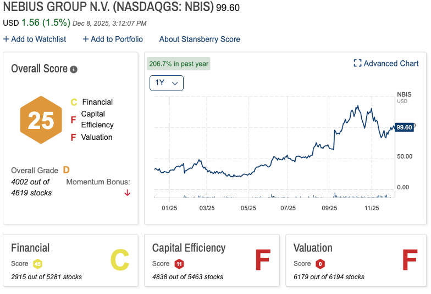431x294 pixels.
Task: Click the orange hexagon score badge 25
Action: [x=41, y=120]
